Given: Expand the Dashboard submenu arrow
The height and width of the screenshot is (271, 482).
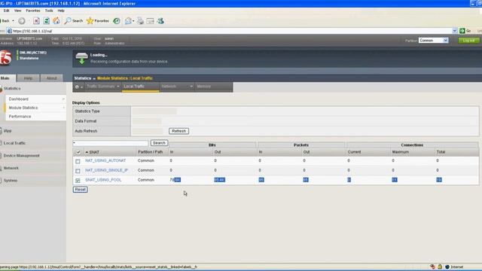Looking at the screenshot, I should [x=63, y=99].
